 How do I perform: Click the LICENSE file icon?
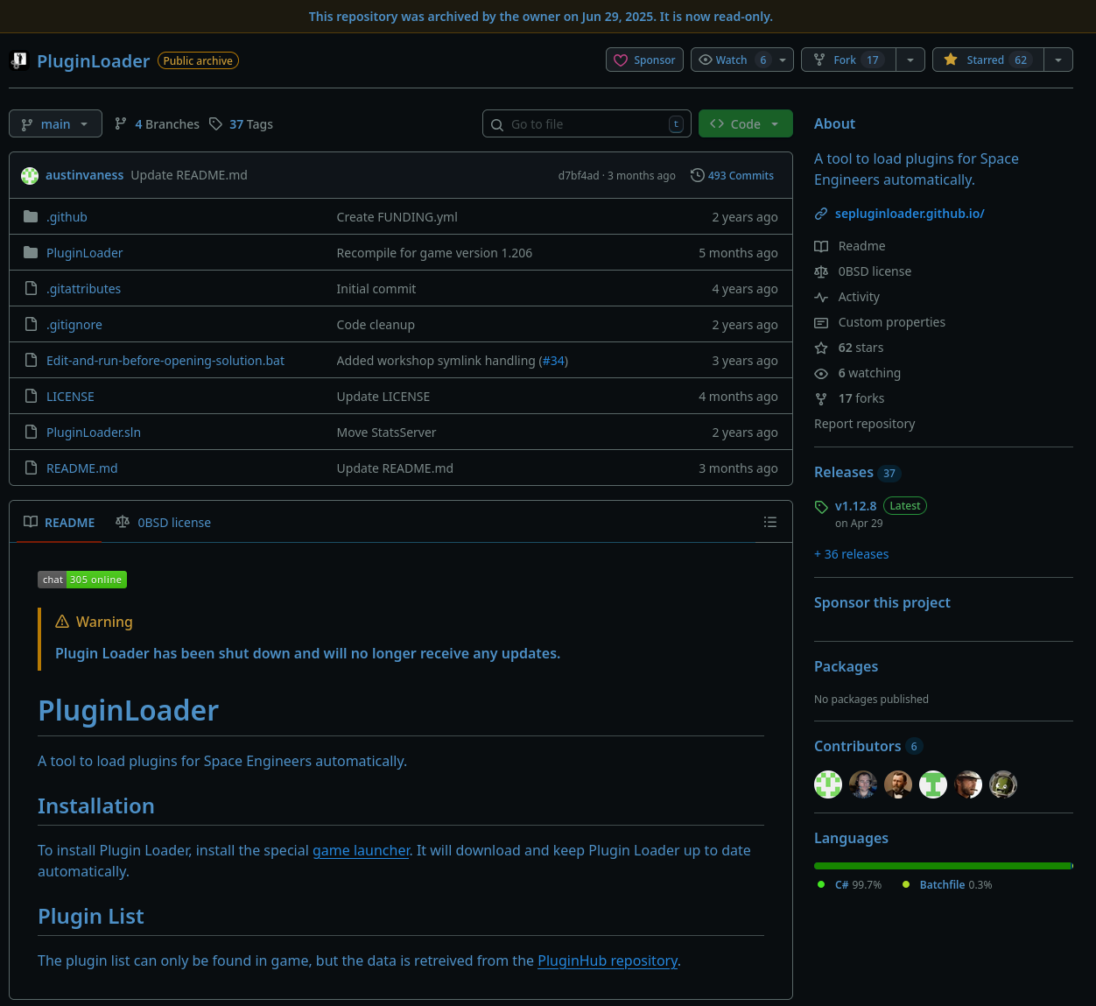click(x=31, y=396)
